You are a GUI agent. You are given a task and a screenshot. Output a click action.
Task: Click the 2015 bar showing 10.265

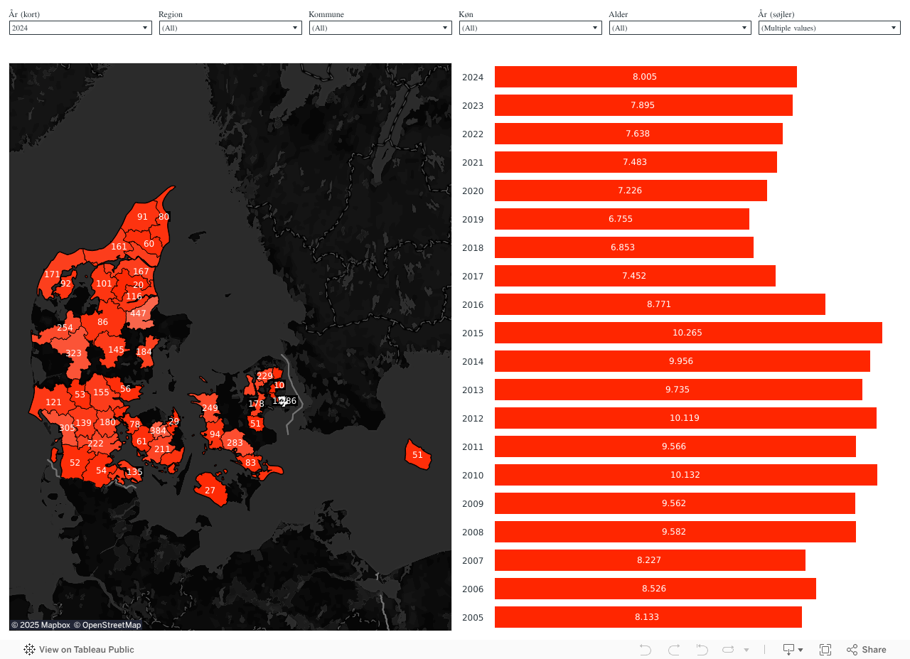point(688,333)
